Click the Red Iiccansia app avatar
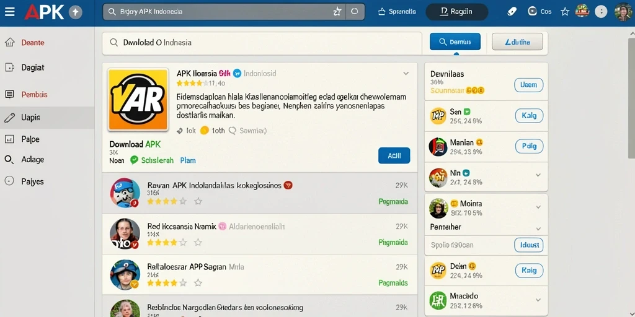Screen dimensions: 635x317 pos(125,233)
